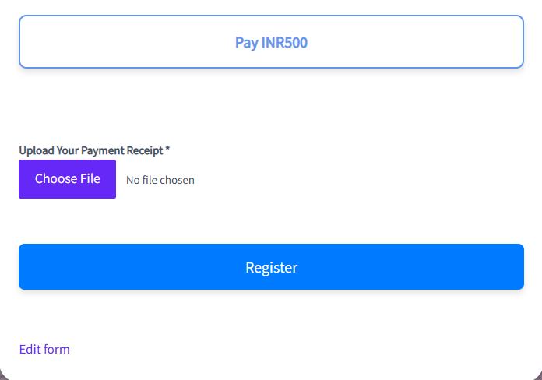Submit the form with Register
This screenshot has height=380, width=542.
pos(271,267)
